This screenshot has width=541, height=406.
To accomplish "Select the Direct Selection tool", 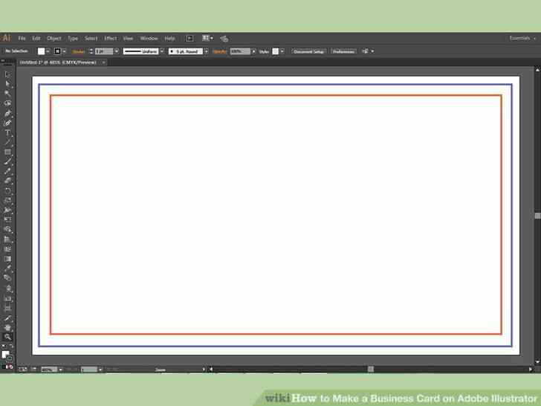I will pos(7,83).
